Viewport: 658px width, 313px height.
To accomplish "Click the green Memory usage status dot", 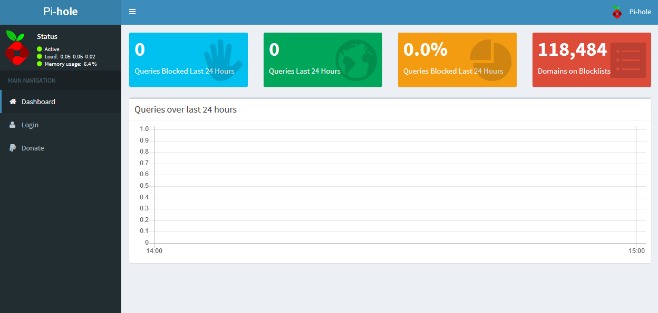I will (x=40, y=64).
